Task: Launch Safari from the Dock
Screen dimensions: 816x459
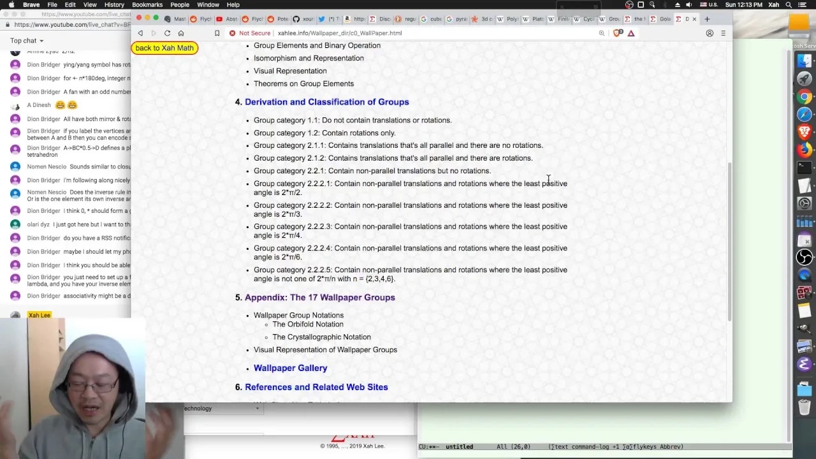Action: pyautogui.click(x=805, y=114)
